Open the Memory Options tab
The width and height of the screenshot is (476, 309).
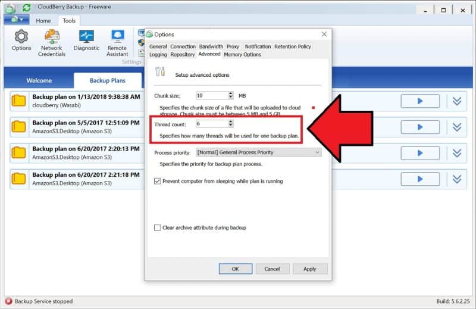point(242,54)
